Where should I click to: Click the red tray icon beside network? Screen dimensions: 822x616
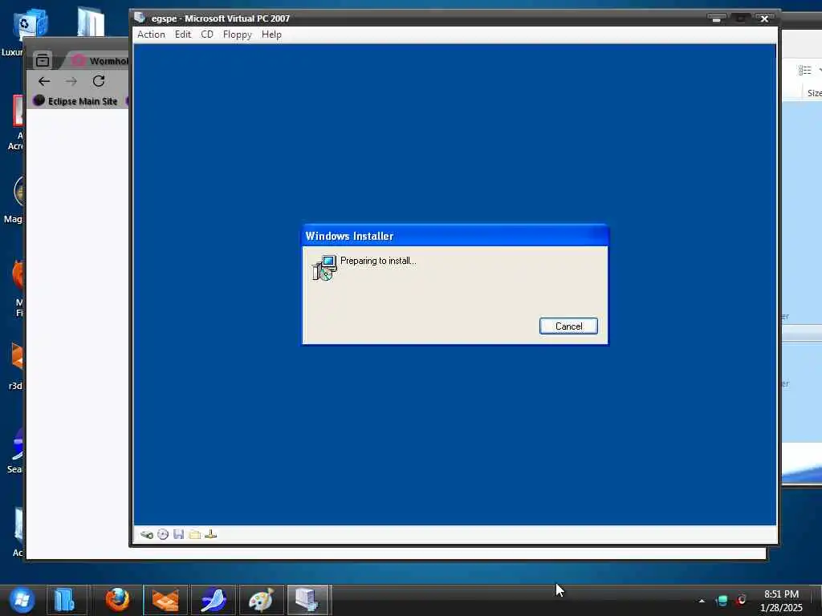click(742, 600)
